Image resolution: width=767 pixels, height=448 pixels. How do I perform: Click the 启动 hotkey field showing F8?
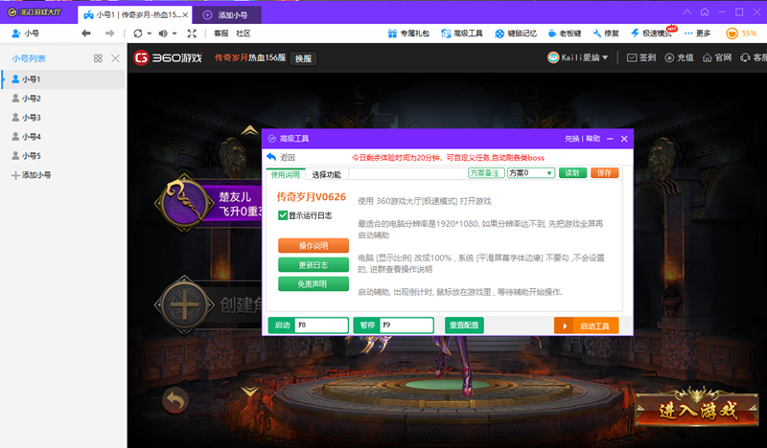tap(320, 325)
